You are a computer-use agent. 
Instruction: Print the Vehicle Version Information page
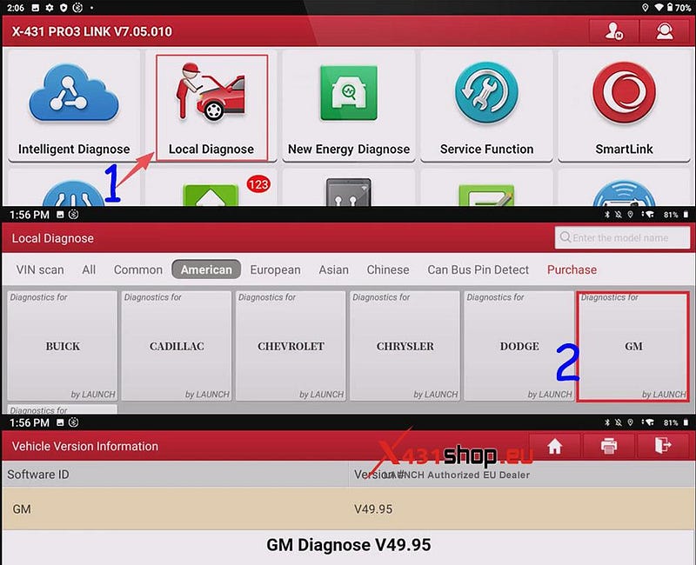pyautogui.click(x=608, y=446)
